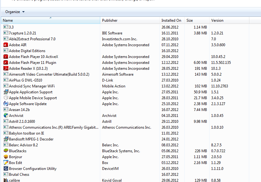
Task: Click the Android Sync Manager WiFi icon
Action: pos(6,86)
